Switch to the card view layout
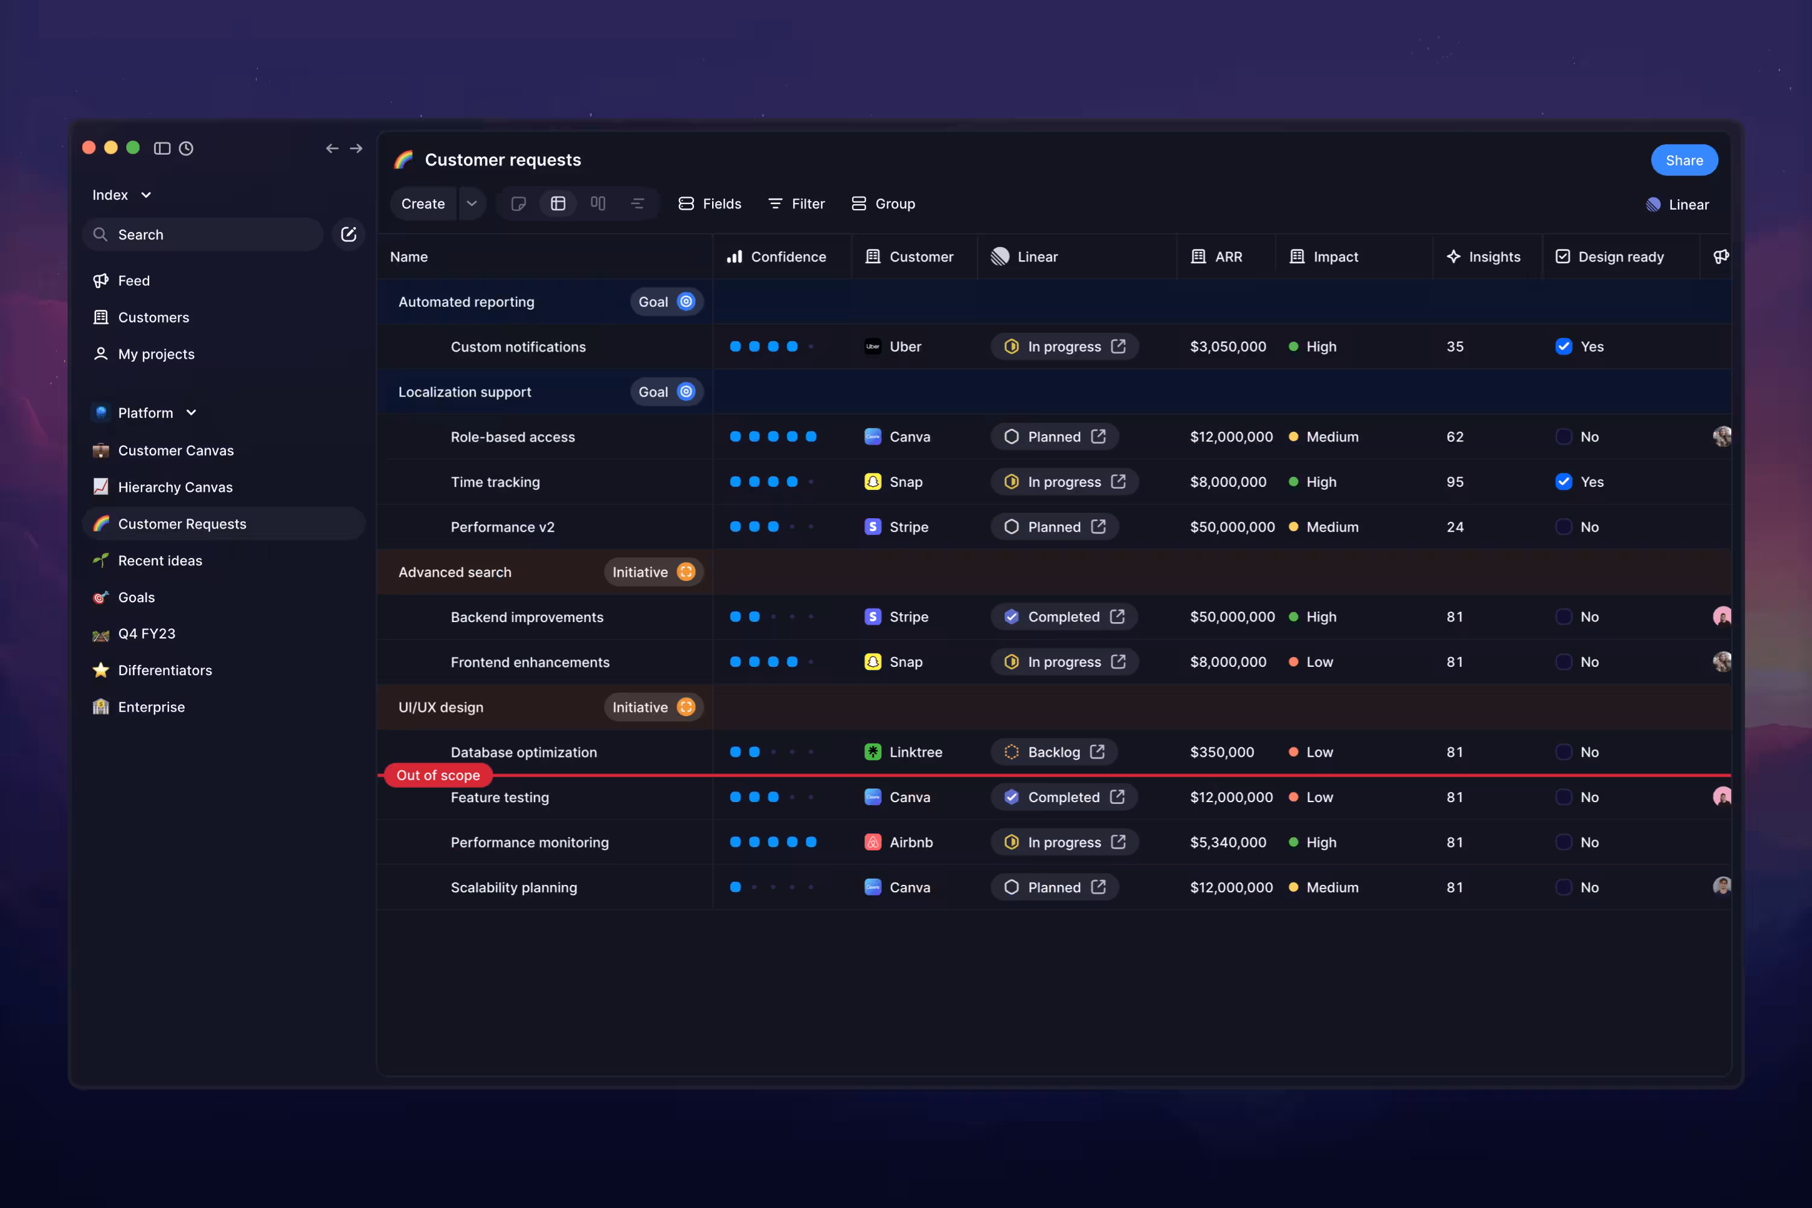The image size is (1812, 1208). click(518, 204)
